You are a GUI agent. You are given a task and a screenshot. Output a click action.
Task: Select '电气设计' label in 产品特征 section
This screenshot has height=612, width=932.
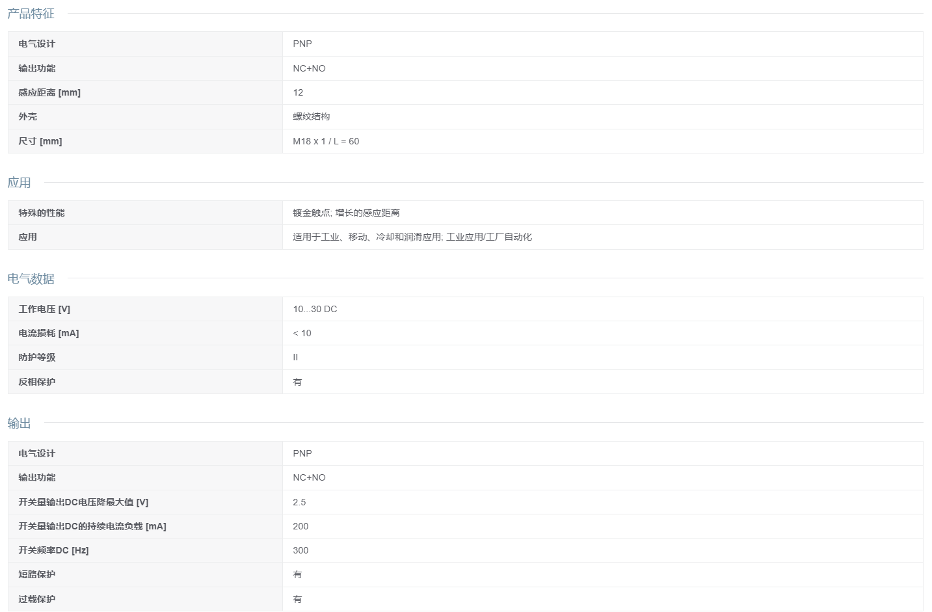point(37,44)
